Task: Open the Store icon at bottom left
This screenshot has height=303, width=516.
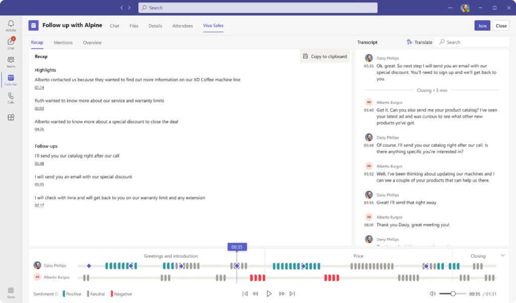Action: coord(10,291)
